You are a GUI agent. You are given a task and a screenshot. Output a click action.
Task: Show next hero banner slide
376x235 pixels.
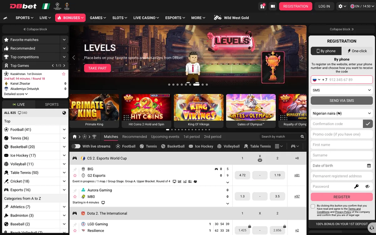point(302,58)
